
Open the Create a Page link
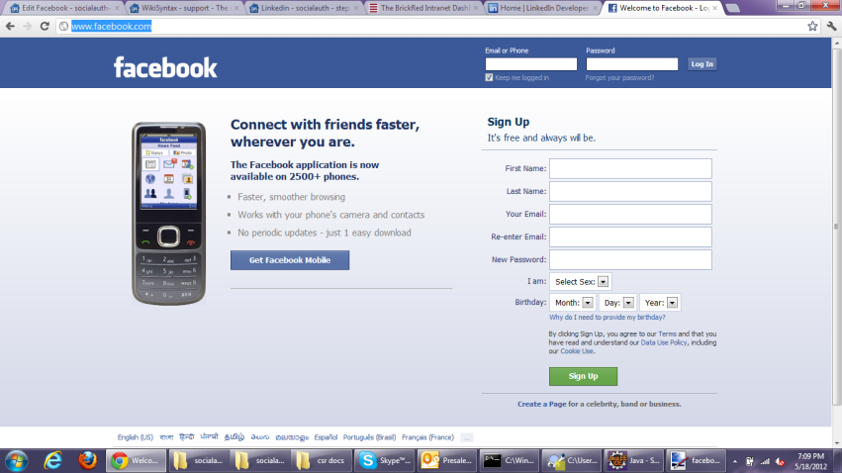(542, 404)
